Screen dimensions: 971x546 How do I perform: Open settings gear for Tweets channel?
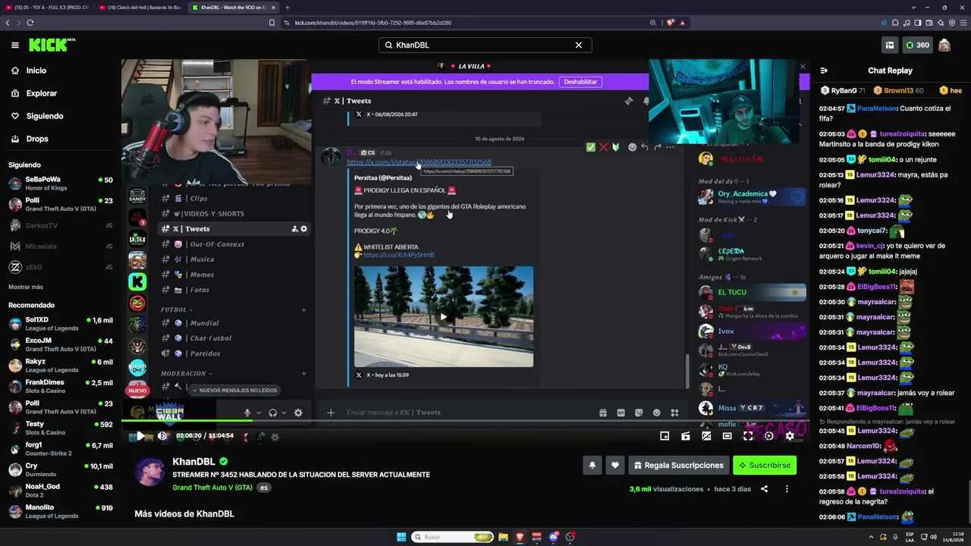point(304,229)
